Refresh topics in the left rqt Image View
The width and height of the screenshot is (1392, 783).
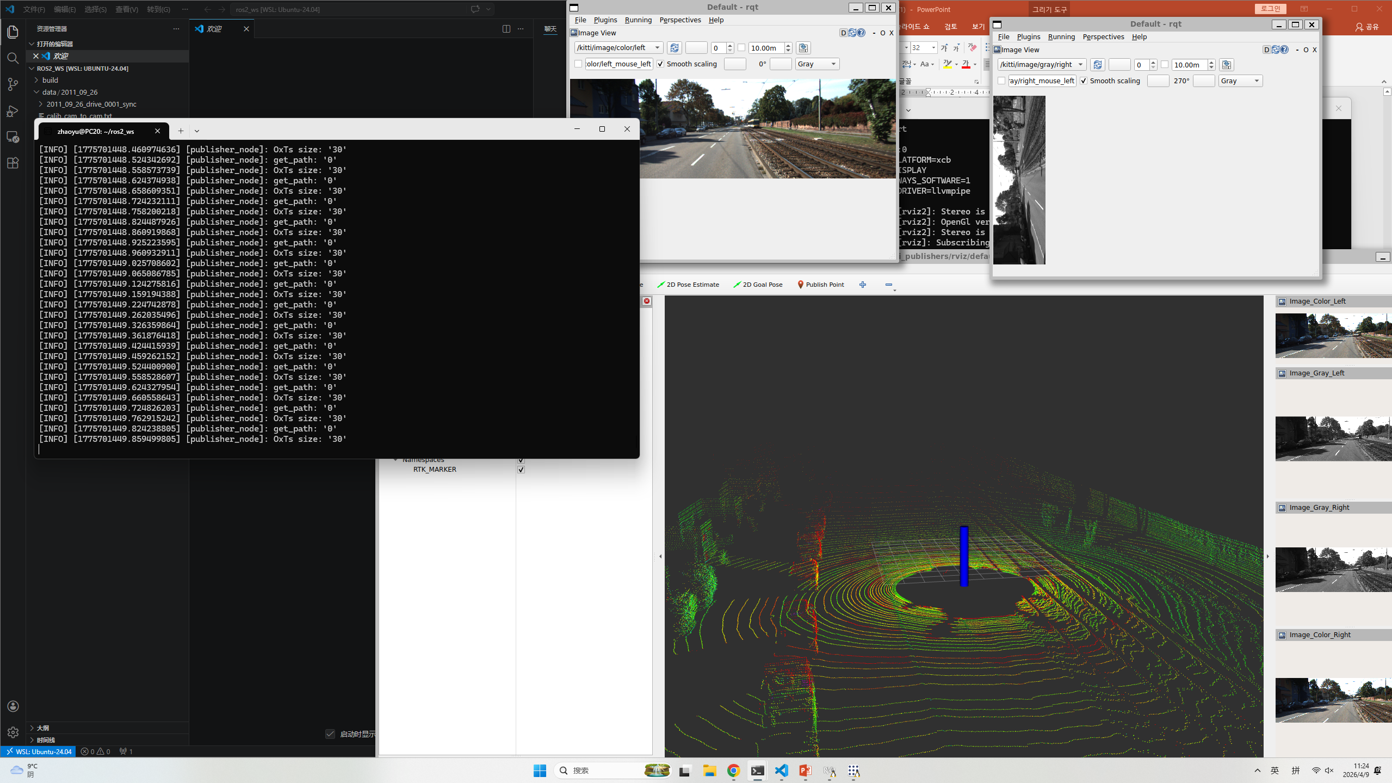coord(675,48)
